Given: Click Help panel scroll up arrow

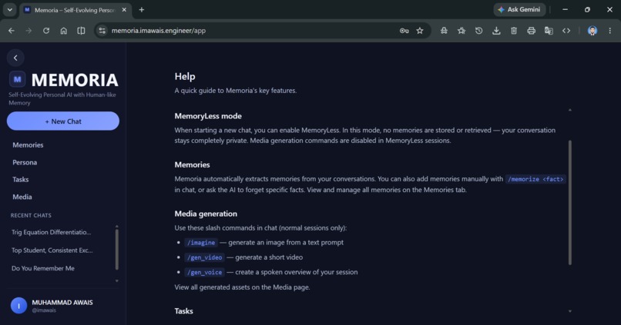Looking at the screenshot, I should [570, 110].
